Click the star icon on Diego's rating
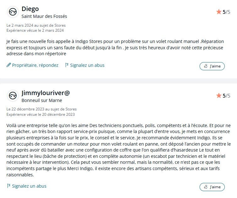Image resolution: width=237 pixels, height=198 pixels. (219, 12)
